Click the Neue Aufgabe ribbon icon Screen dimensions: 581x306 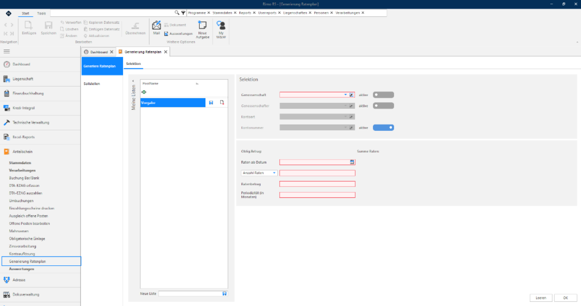(x=202, y=30)
